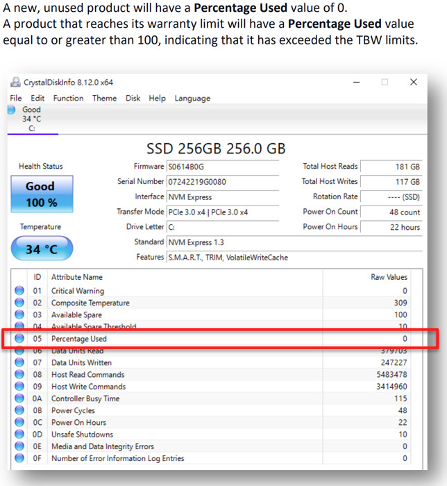The width and height of the screenshot is (447, 486).
Task: Click the Raw Values column header
Action: 389,277
